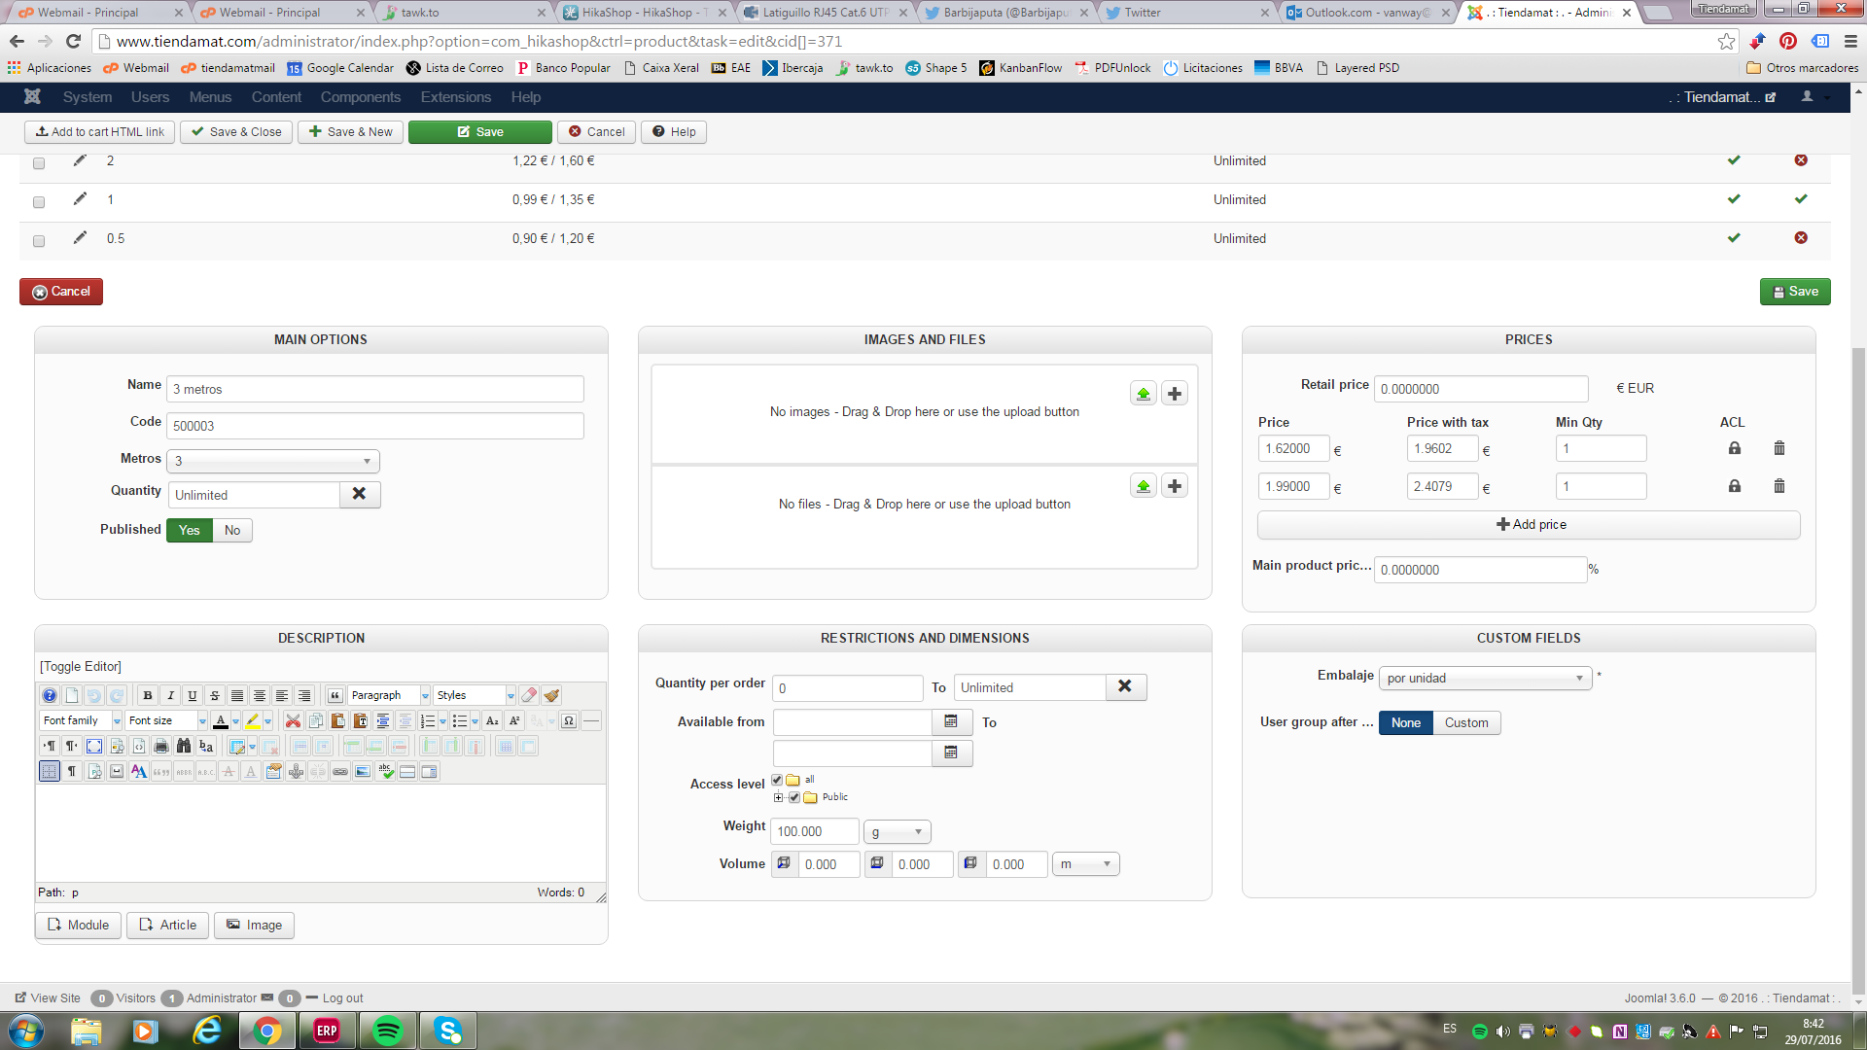Open the Metros dropdown
1867x1050 pixels.
[272, 461]
